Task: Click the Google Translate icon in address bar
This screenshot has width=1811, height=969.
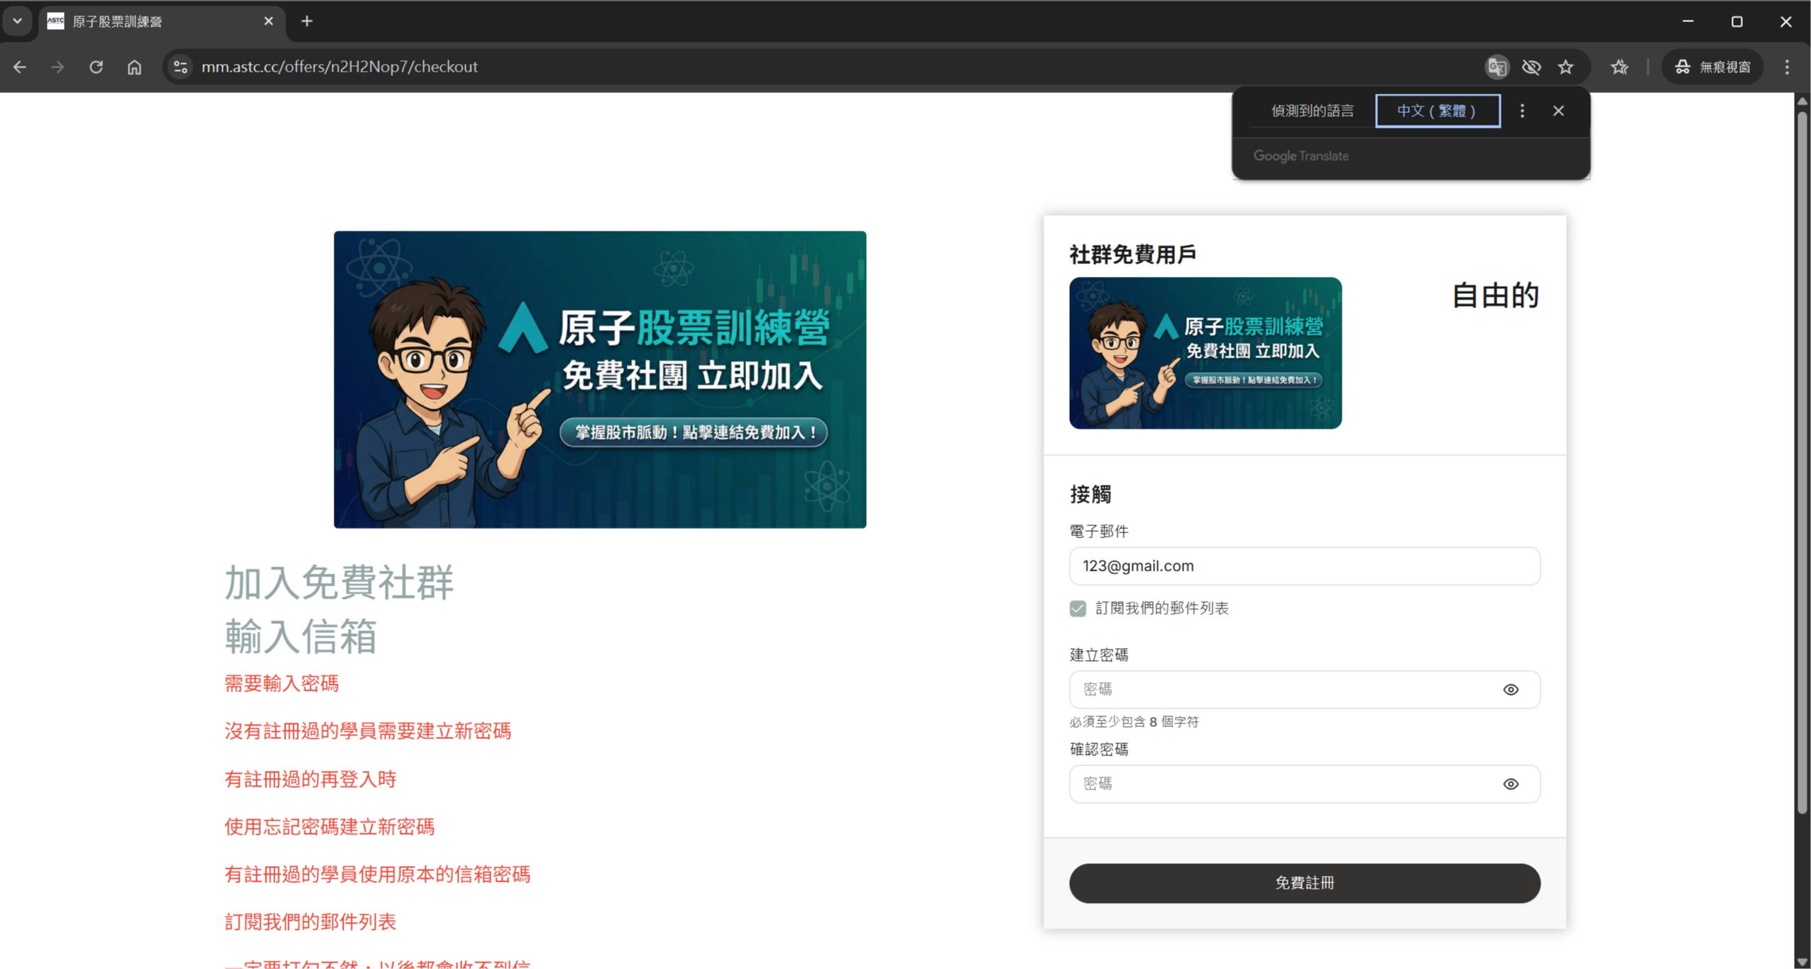Action: pos(1497,67)
